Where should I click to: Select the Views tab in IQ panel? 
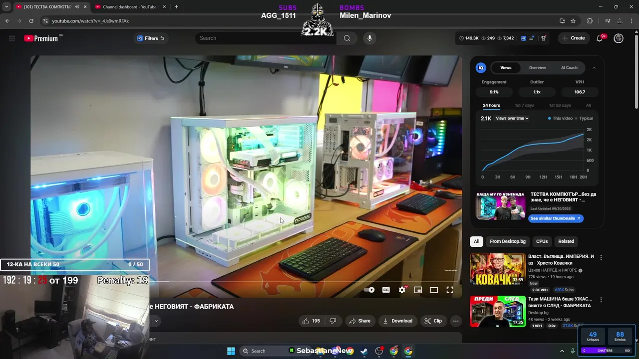pos(506,68)
